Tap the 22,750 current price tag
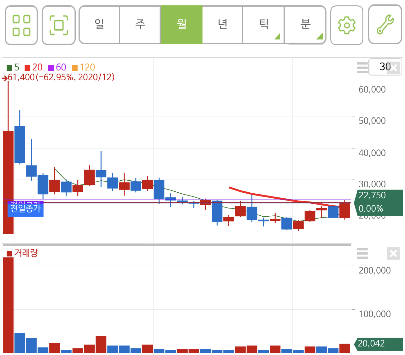The width and height of the screenshot is (405, 355). tap(379, 202)
